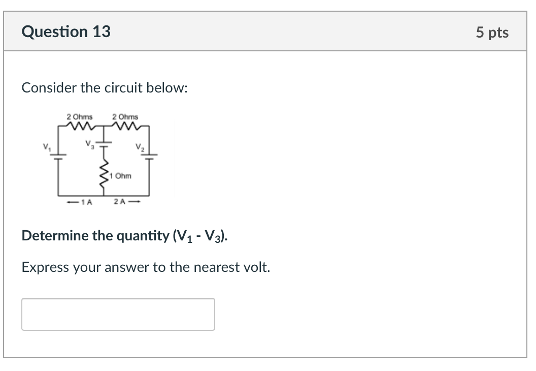Screen dimensions: 536x371
Task: Click the 5 pts label
Action: click(x=493, y=32)
